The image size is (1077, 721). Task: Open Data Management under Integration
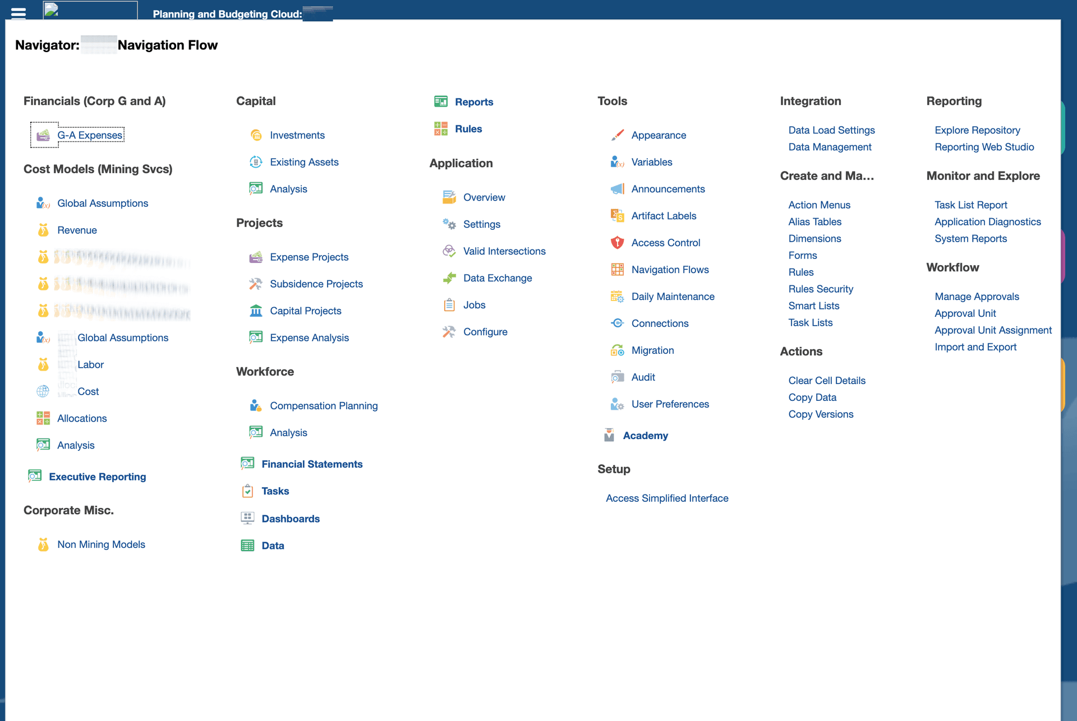tap(830, 147)
